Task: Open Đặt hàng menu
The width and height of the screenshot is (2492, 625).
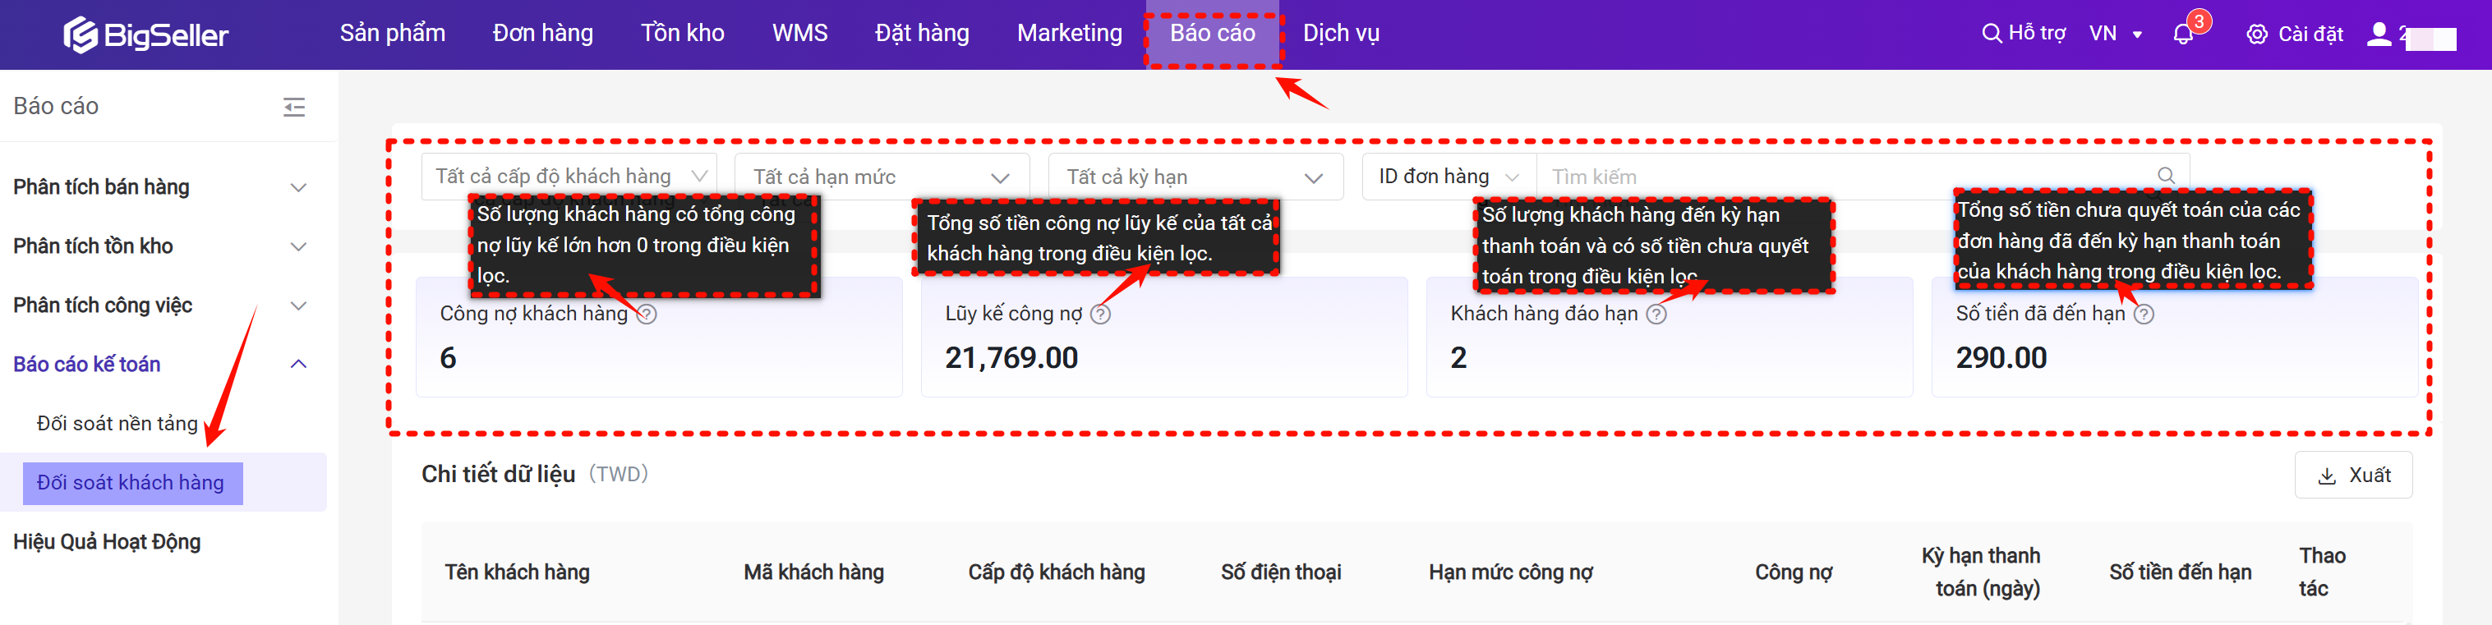Action: point(922,34)
